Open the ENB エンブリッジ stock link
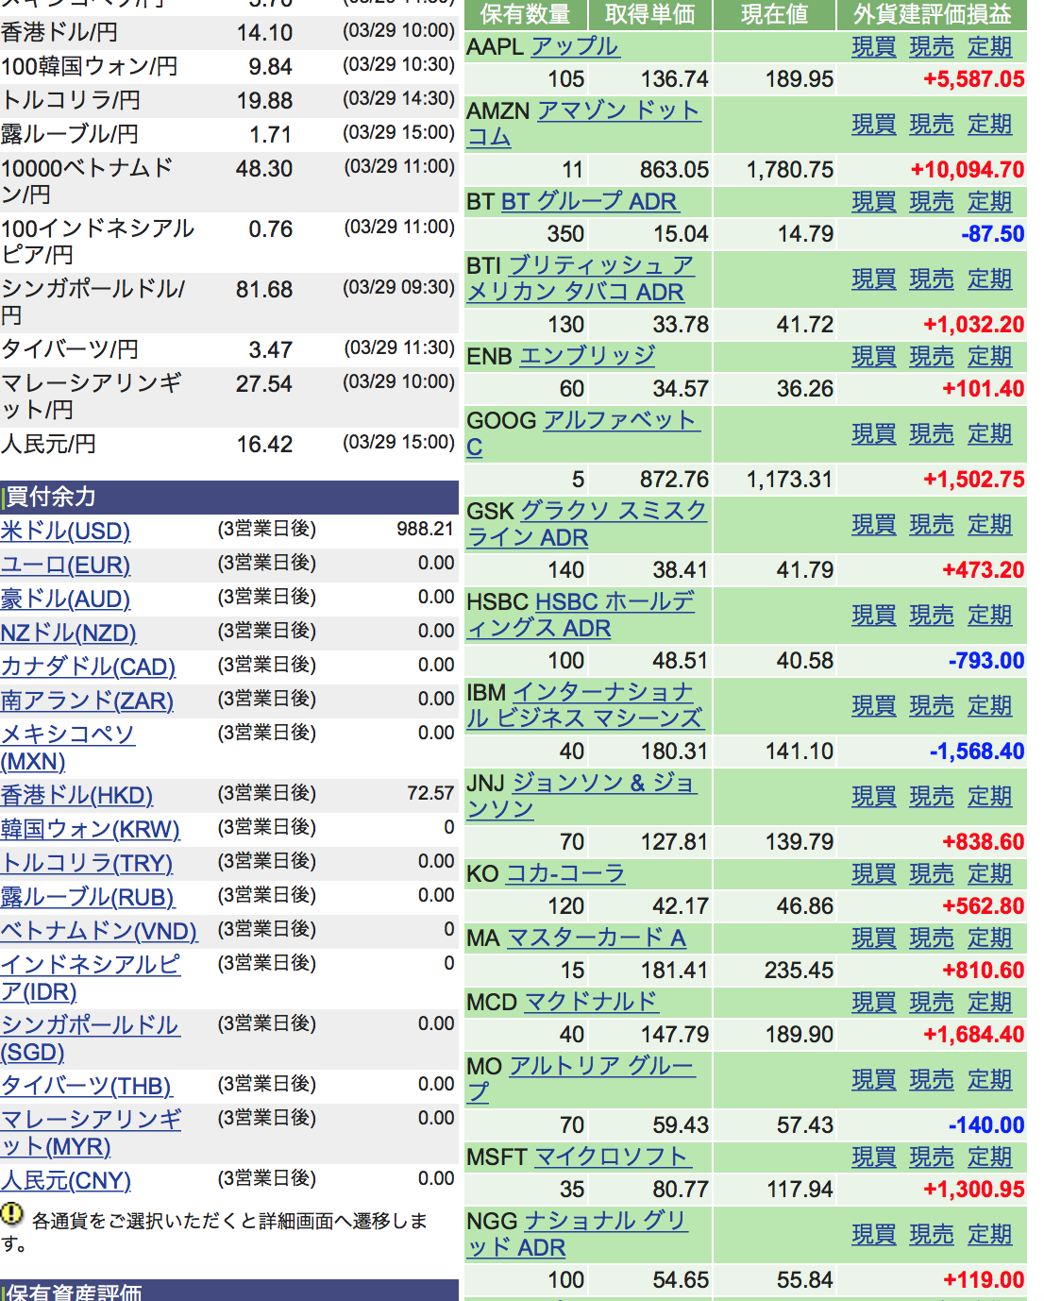This screenshot has height=1301, width=1044. point(587,356)
